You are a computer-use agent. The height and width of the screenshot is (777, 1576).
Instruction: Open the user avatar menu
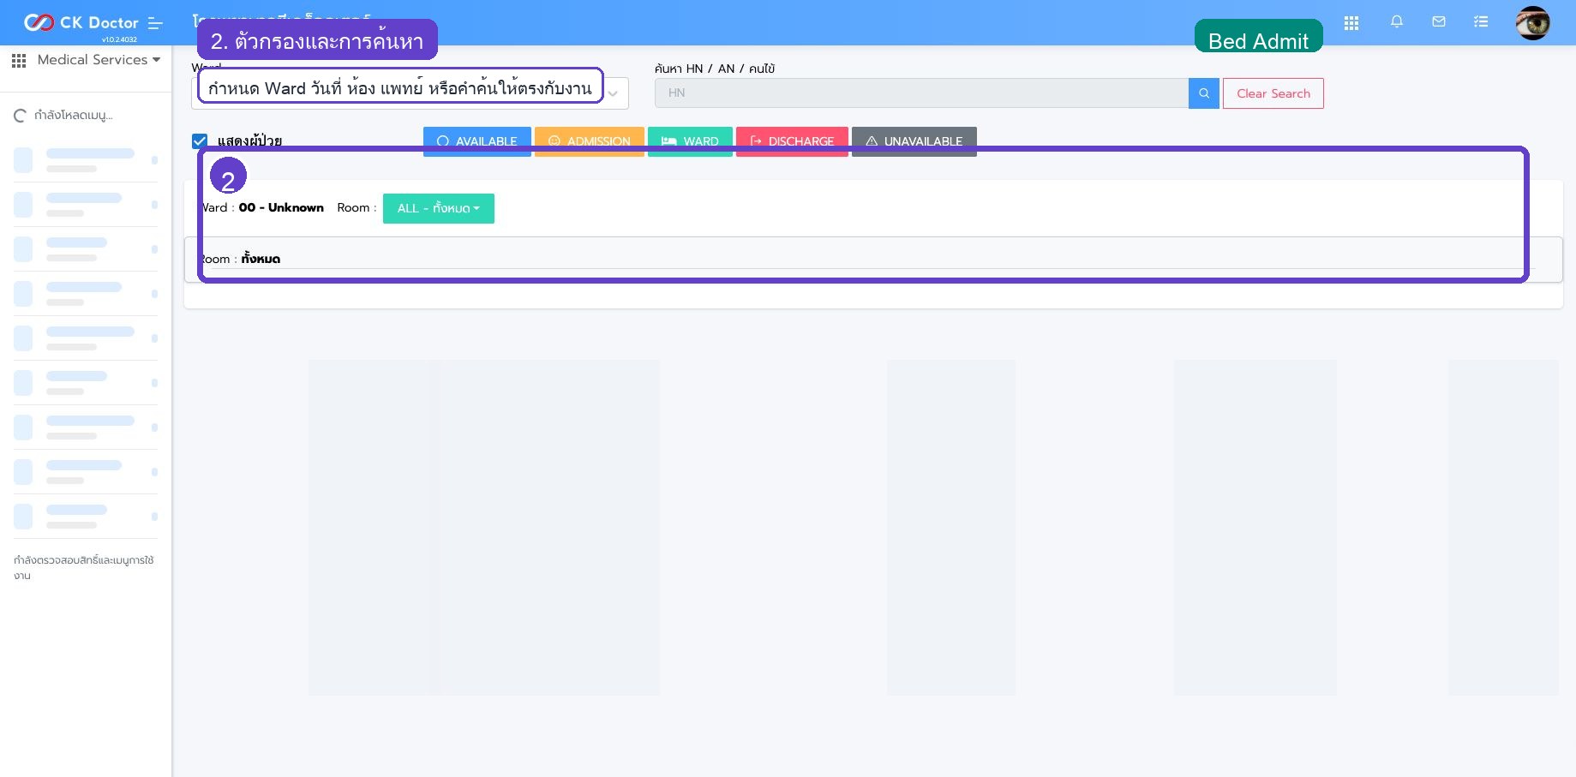pyautogui.click(x=1532, y=23)
